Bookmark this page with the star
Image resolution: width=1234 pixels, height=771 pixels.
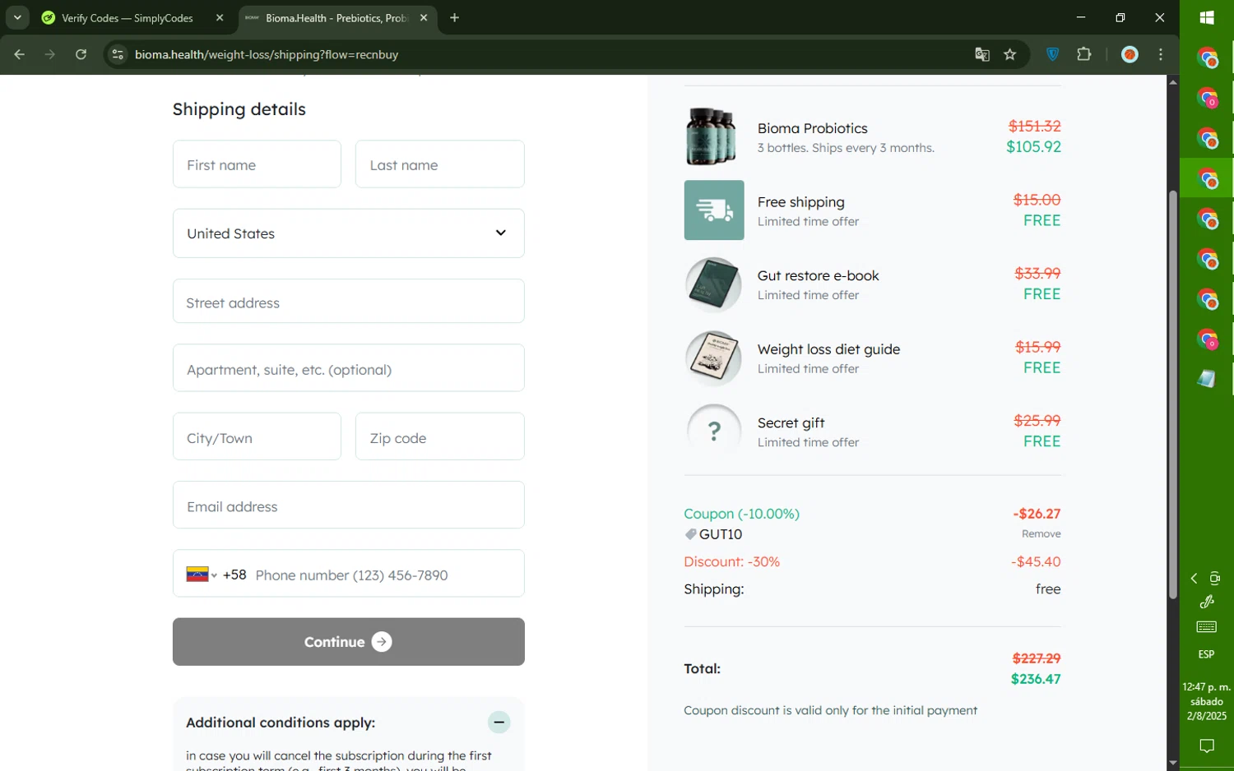point(1010,54)
